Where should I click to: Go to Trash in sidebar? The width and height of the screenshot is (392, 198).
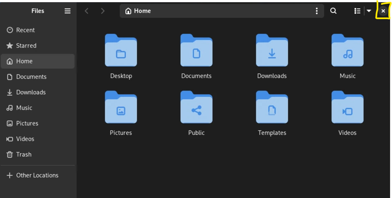pyautogui.click(x=24, y=154)
